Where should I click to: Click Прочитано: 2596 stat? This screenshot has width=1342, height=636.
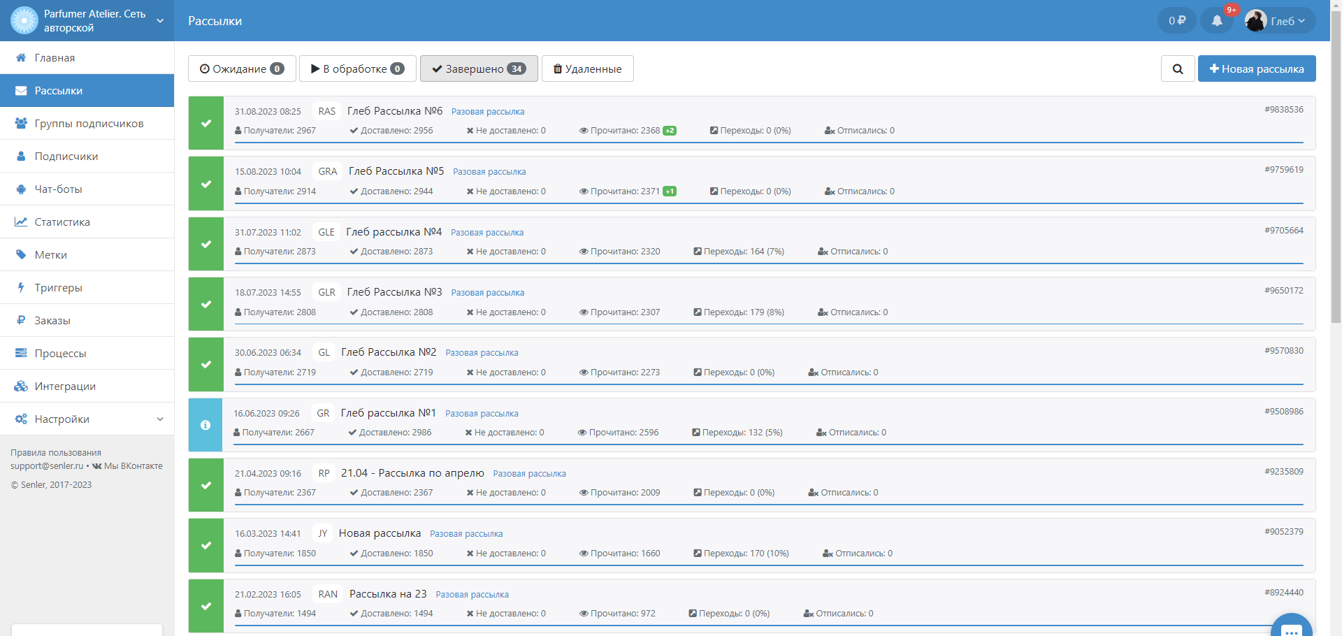point(618,433)
